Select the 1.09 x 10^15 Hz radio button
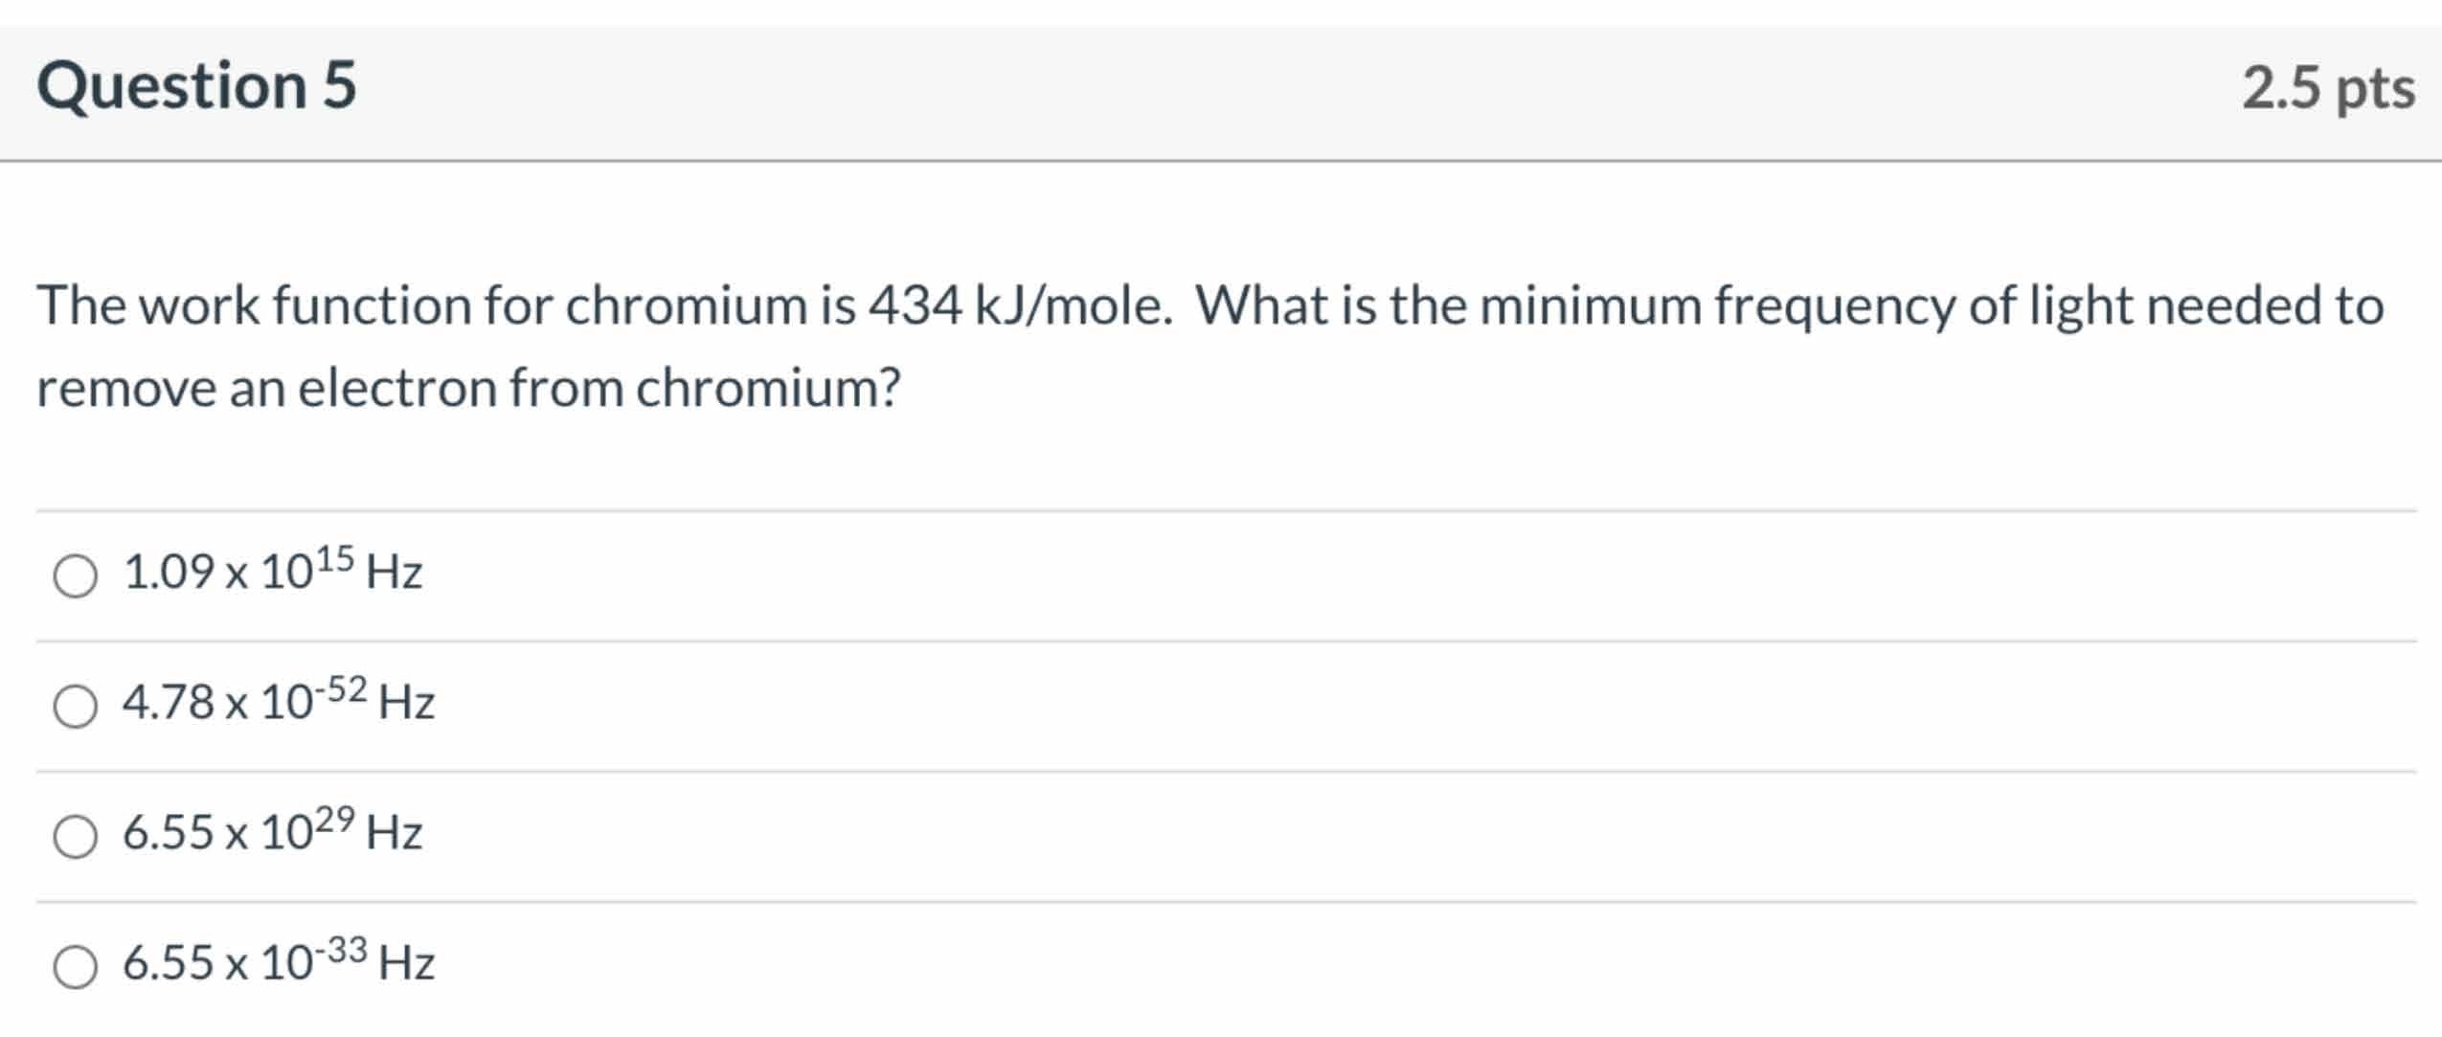The height and width of the screenshot is (1037, 2442). (75, 576)
